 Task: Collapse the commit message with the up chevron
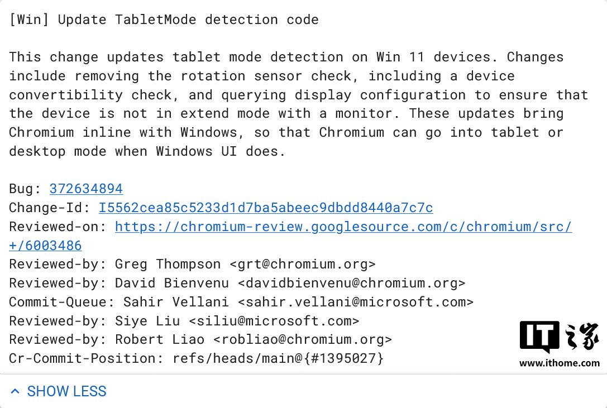pyautogui.click(x=15, y=391)
